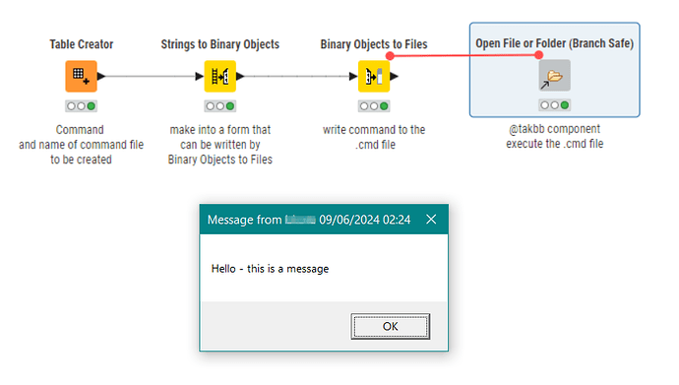This screenshot has width=679, height=385.
Task: Click the 'Hello - this is a message' text
Action: tap(270, 269)
